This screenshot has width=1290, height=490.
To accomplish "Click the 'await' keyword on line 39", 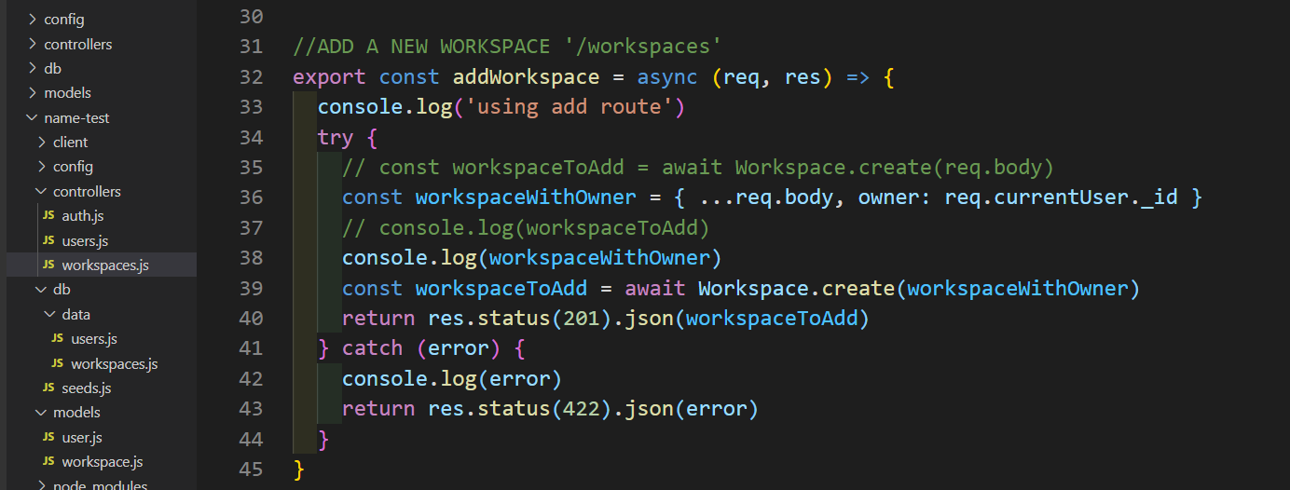I will (x=655, y=288).
